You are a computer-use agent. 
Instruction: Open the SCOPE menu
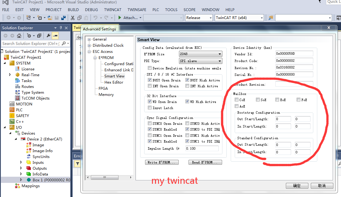pyautogui.click(x=189, y=10)
